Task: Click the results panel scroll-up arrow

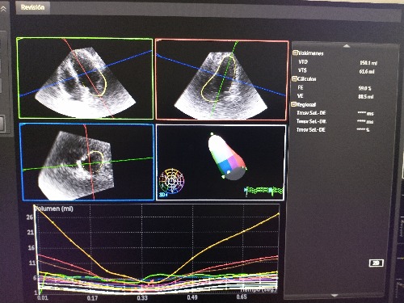Action: (x=347, y=46)
